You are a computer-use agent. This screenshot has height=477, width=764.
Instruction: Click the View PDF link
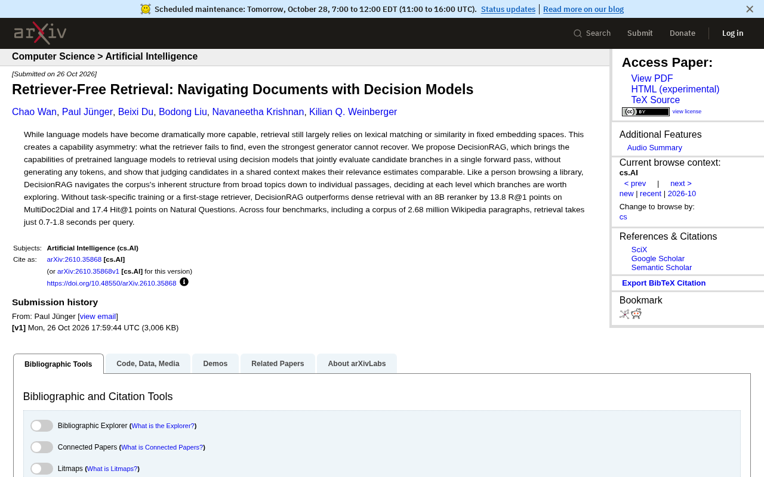tap(652, 79)
